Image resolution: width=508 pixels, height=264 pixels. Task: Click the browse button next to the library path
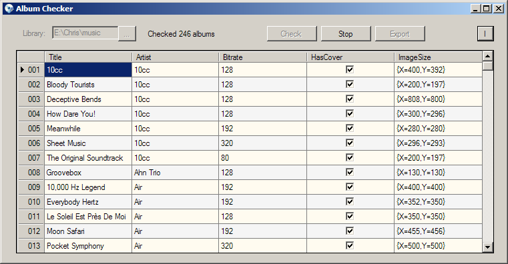point(127,33)
